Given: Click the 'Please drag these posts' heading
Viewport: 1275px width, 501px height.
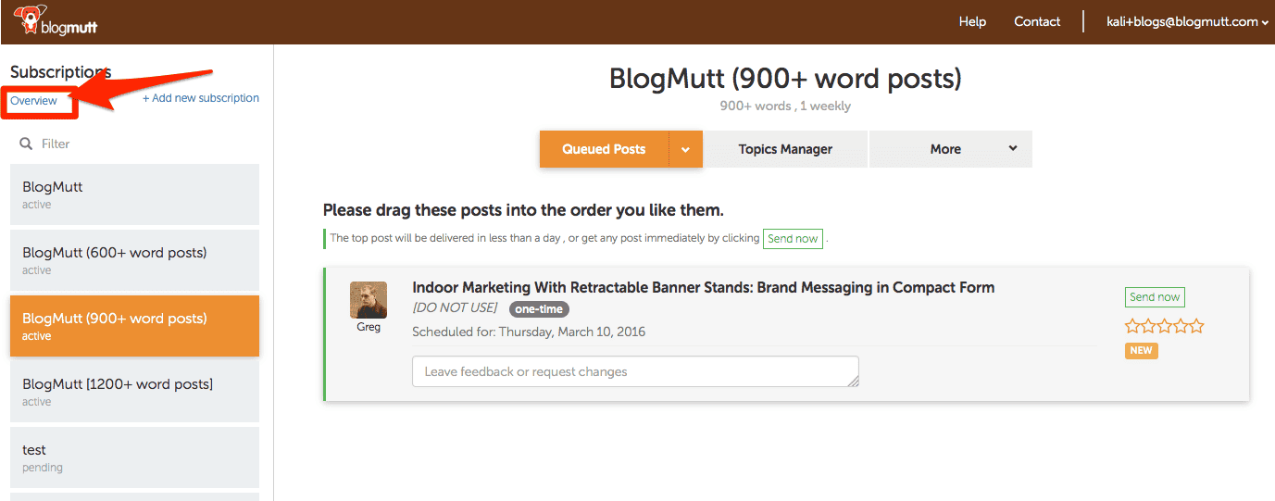Looking at the screenshot, I should click(x=523, y=210).
